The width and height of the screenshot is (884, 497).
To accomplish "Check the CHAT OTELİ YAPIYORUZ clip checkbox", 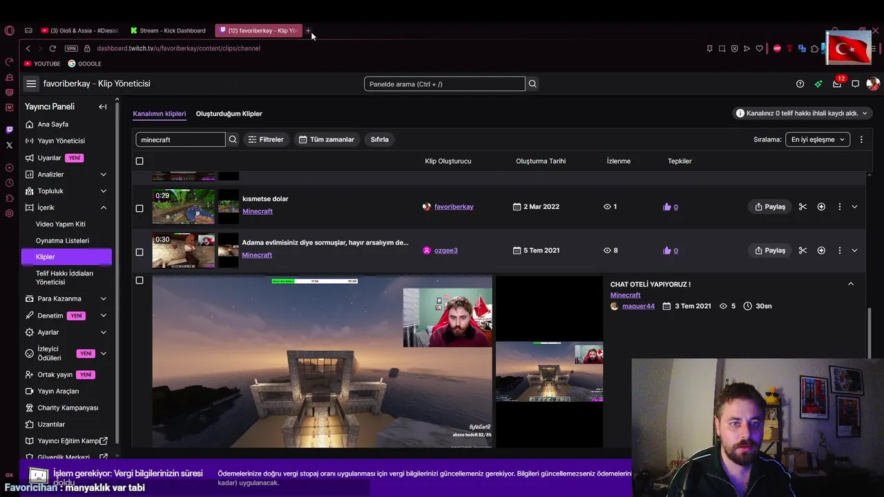I will click(x=140, y=280).
